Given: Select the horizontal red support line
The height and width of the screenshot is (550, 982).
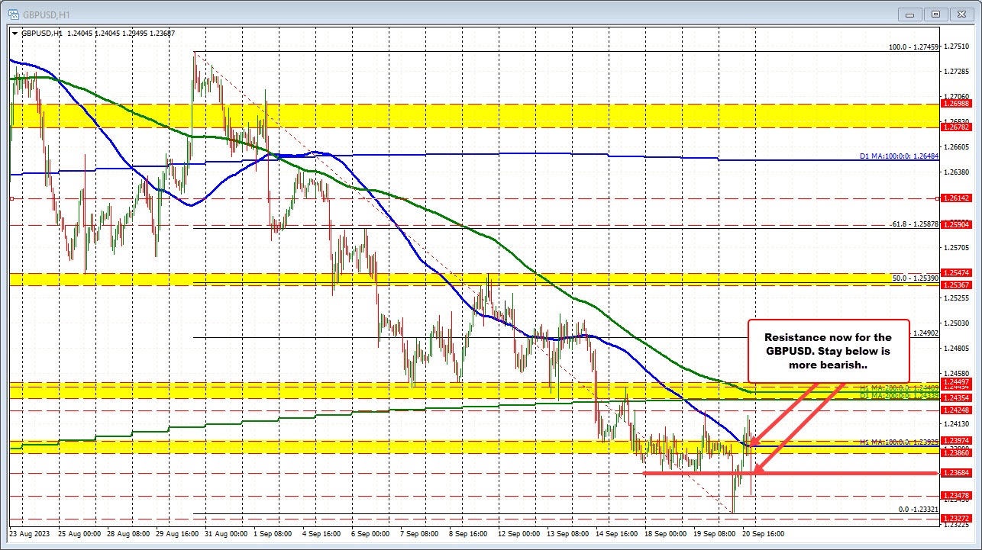Looking at the screenshot, I should (x=695, y=472).
